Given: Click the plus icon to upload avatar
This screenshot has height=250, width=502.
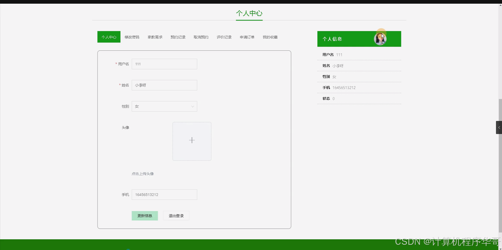Looking at the screenshot, I should (x=192, y=141).
